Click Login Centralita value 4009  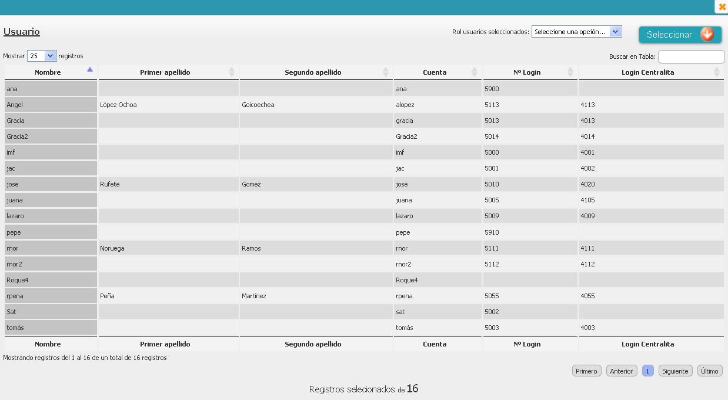pos(651,216)
